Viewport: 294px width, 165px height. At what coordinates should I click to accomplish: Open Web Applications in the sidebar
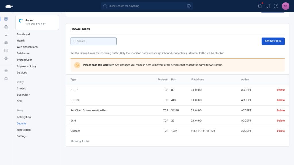tap(27, 47)
